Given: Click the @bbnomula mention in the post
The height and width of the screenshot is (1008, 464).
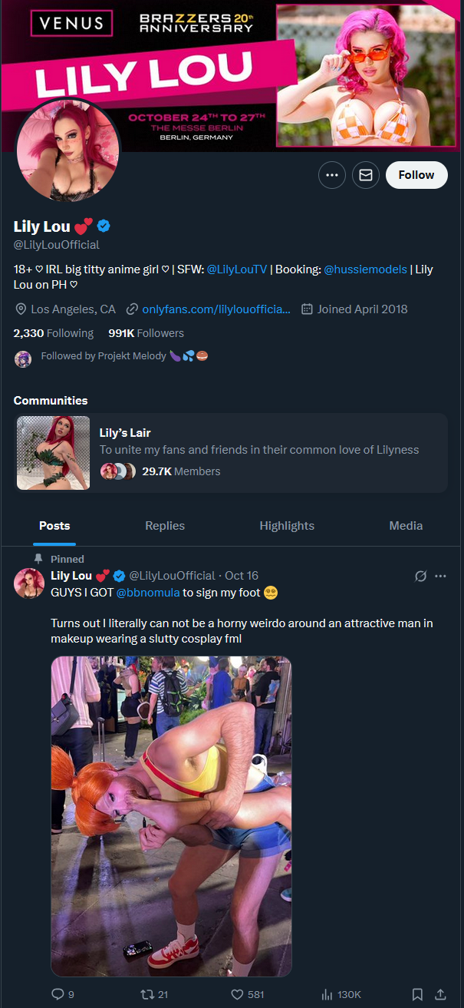Looking at the screenshot, I should coord(148,593).
